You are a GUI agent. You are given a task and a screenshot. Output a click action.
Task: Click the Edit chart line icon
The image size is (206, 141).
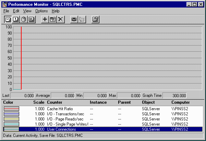(x=53, y=19)
